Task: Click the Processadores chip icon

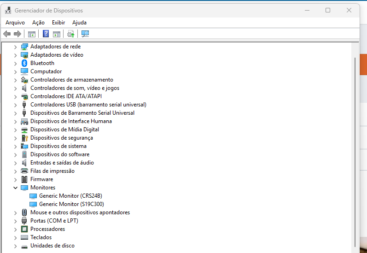Action: point(24,229)
